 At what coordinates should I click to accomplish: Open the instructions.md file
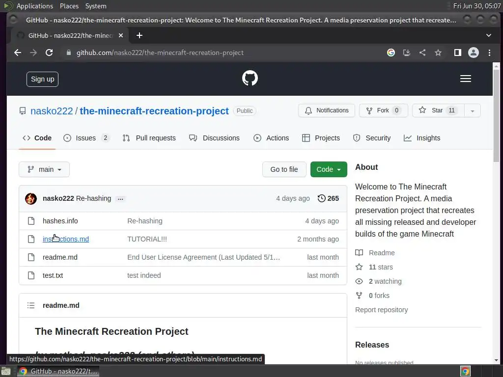point(66,239)
